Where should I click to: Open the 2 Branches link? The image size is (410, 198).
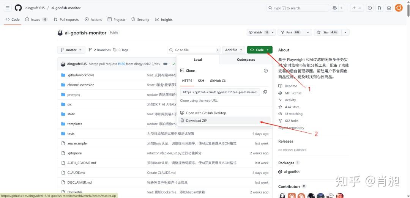[x=99, y=50]
